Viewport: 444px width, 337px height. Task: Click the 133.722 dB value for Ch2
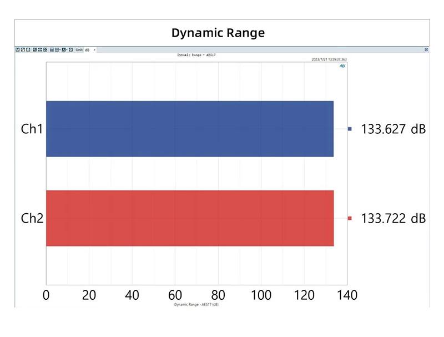(x=393, y=218)
